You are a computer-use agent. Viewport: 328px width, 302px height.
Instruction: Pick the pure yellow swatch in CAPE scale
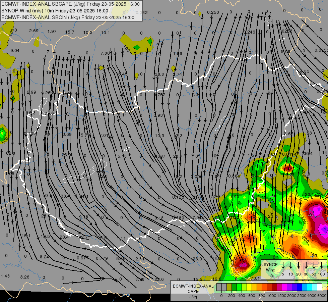[249, 287]
